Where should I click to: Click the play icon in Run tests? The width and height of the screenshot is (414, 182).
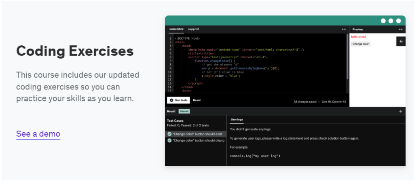pos(171,100)
